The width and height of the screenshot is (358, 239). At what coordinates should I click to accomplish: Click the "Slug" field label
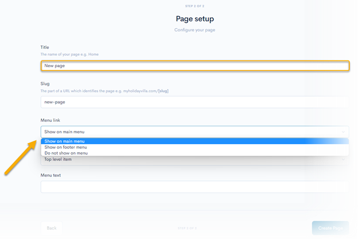[x=45, y=83]
